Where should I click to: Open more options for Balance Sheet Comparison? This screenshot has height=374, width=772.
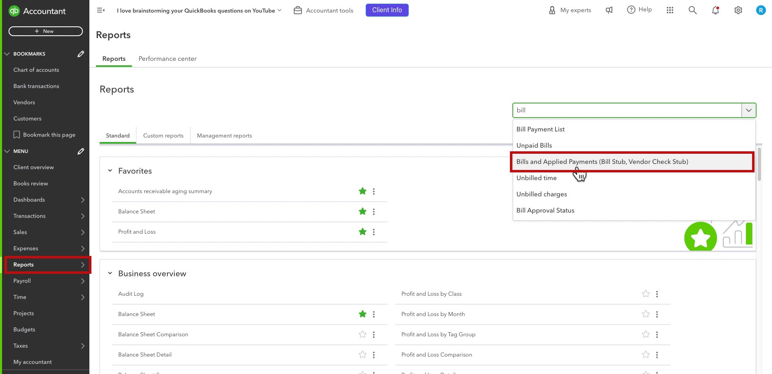pos(374,335)
